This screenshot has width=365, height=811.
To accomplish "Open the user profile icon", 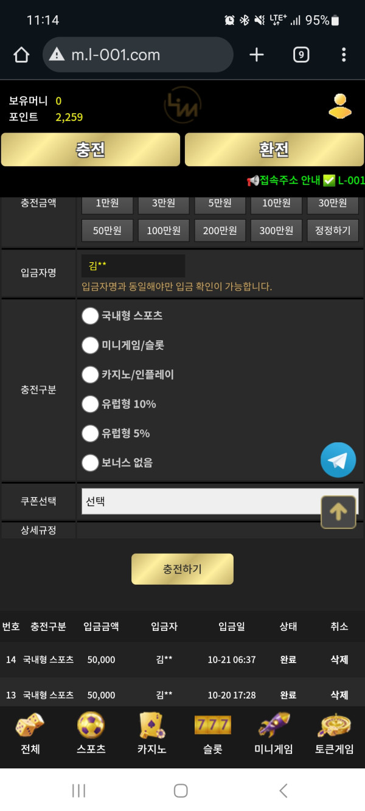I will coord(340,106).
